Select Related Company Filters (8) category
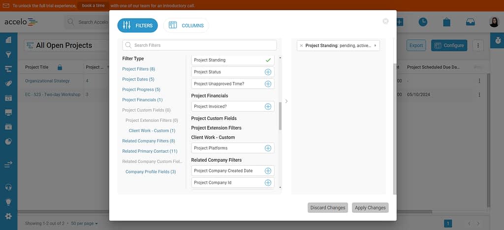This screenshot has height=230, width=504. [149, 141]
